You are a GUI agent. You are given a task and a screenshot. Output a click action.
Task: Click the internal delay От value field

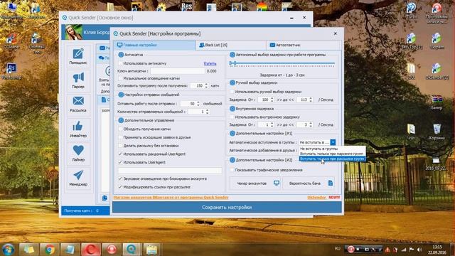(264, 125)
